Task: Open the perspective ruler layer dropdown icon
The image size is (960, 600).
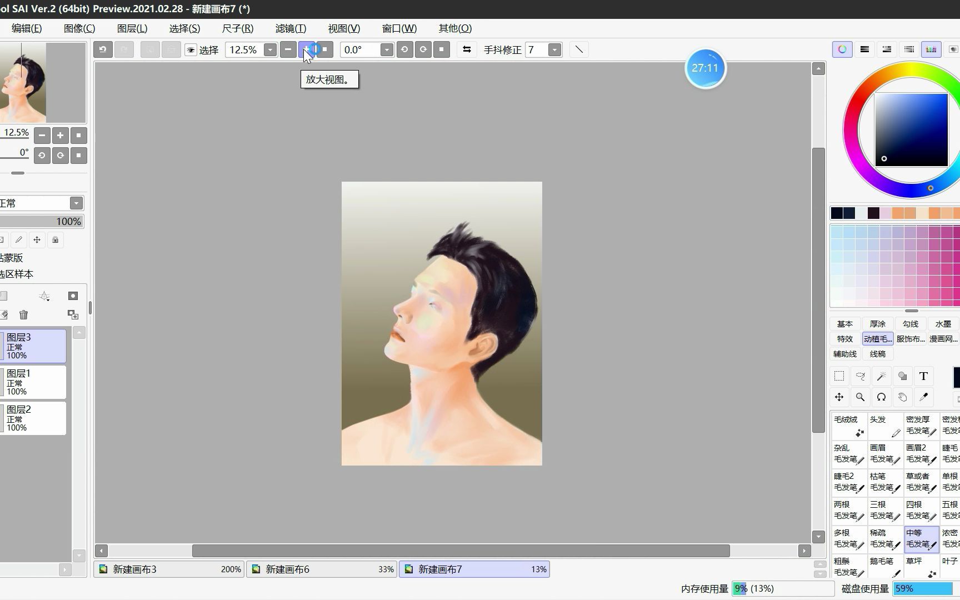Action: coord(44,296)
